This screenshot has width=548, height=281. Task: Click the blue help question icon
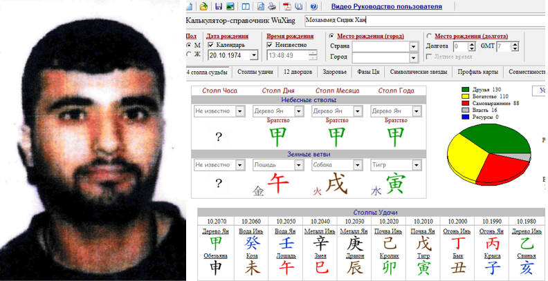313,6
